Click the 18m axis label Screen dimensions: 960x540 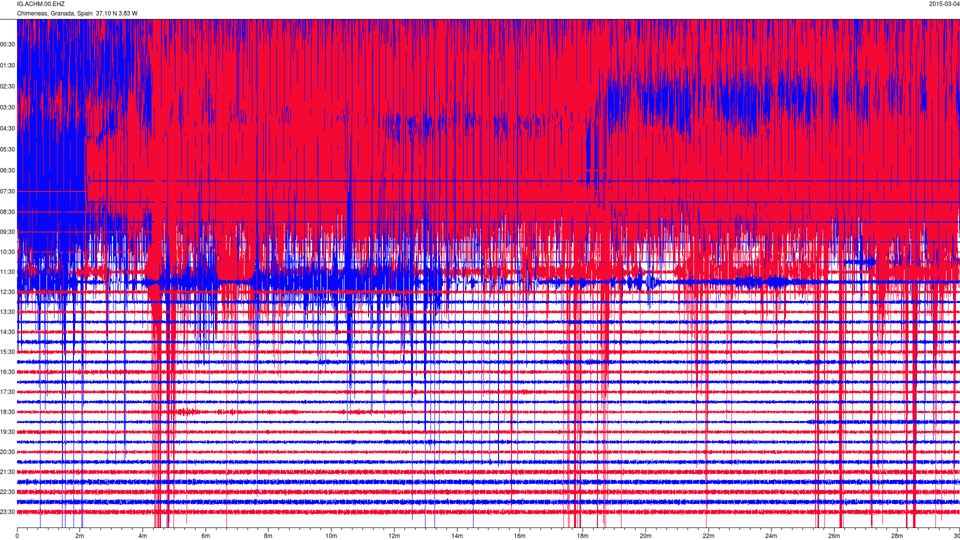(x=582, y=536)
